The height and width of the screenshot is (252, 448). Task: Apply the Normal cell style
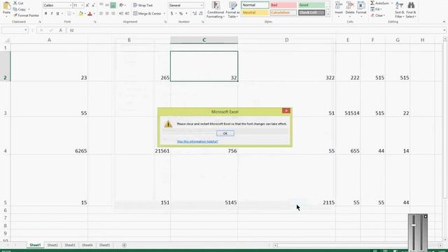[x=255, y=5]
